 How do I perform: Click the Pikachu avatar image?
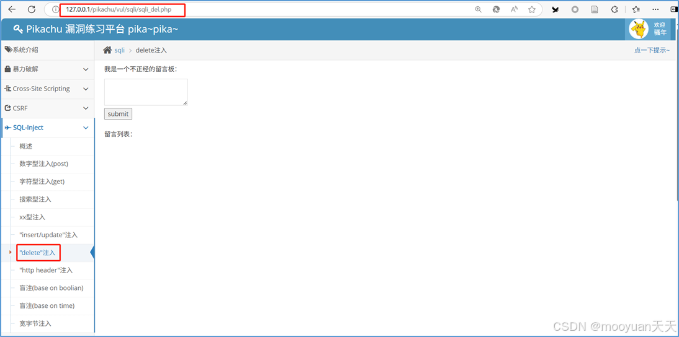pos(639,29)
